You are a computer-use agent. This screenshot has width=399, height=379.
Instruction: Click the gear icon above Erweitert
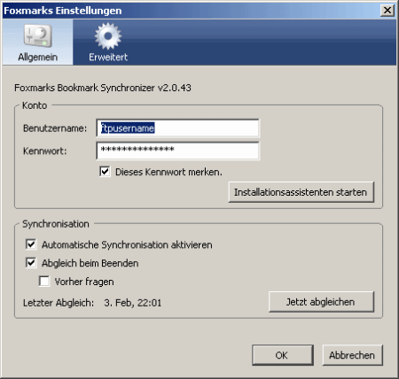(108, 36)
